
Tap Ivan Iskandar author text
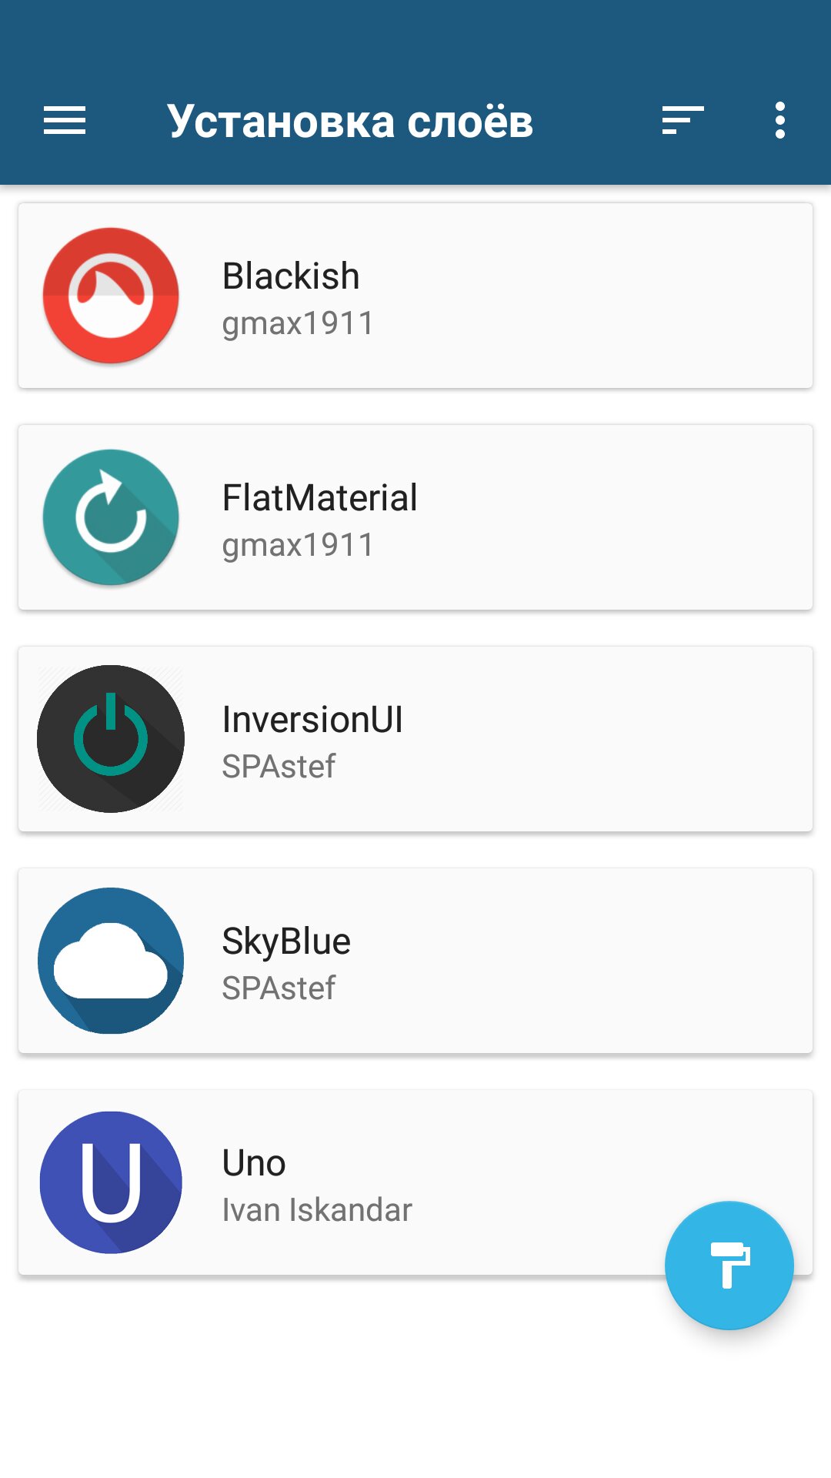[317, 1210]
